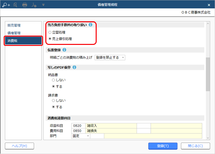Viewport: 215px width, 154px height.
Task: Click the 登録(T) button
Action: pyautogui.click(x=163, y=146)
